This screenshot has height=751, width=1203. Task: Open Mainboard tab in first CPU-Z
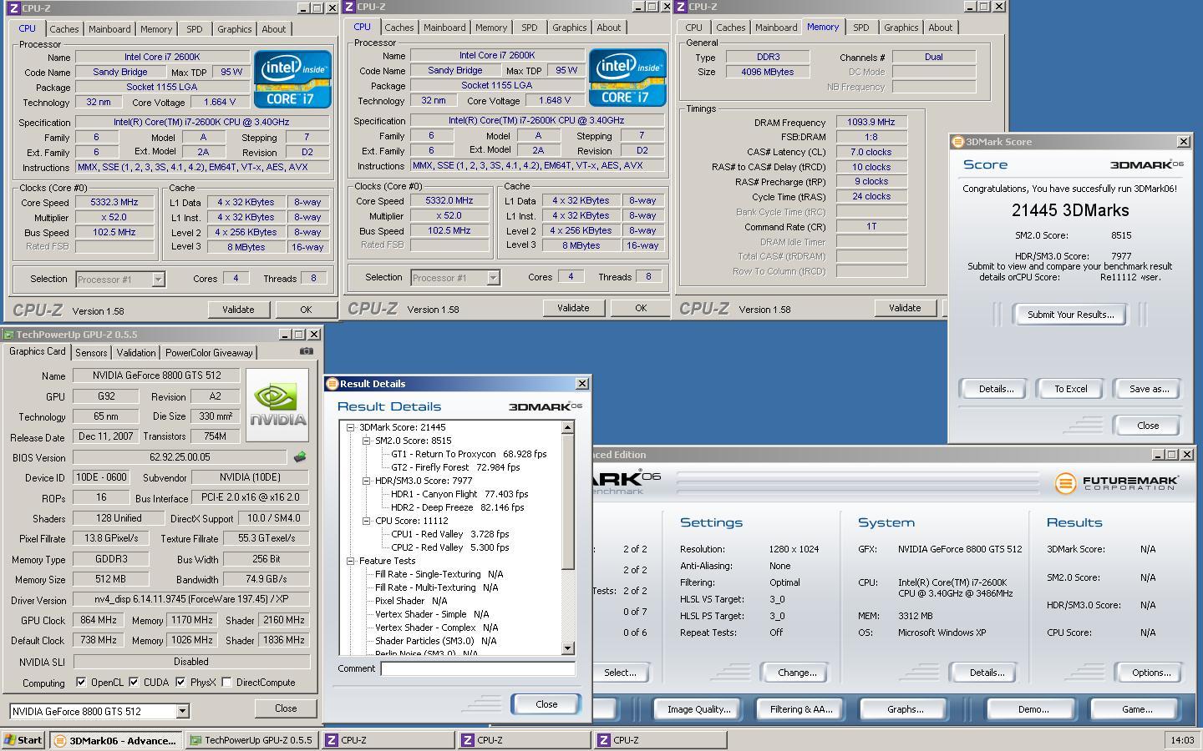tap(109, 29)
